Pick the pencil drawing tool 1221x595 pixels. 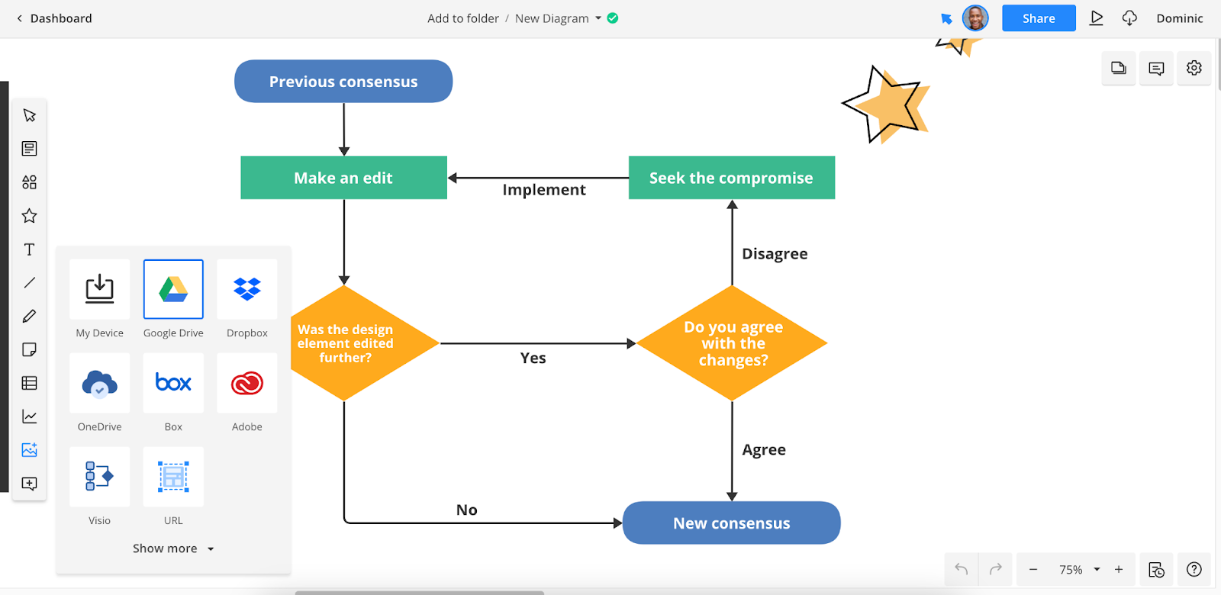pos(30,316)
